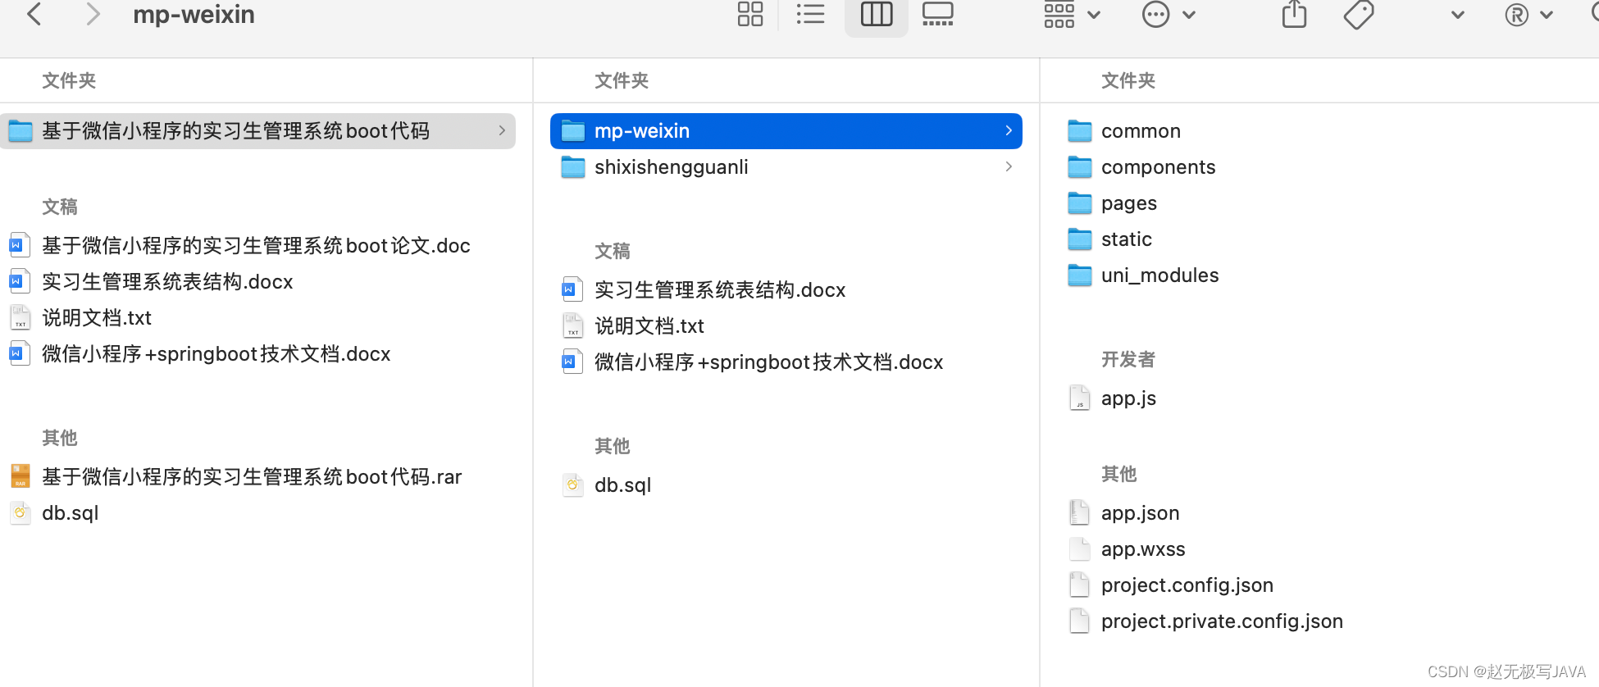Viewport: 1599px width, 687px height.
Task: Select column view mode
Action: coord(877,14)
